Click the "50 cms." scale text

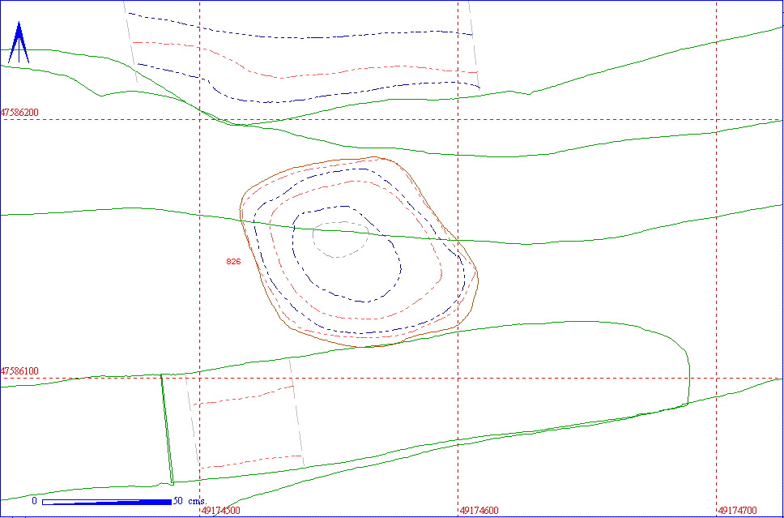click(190, 501)
